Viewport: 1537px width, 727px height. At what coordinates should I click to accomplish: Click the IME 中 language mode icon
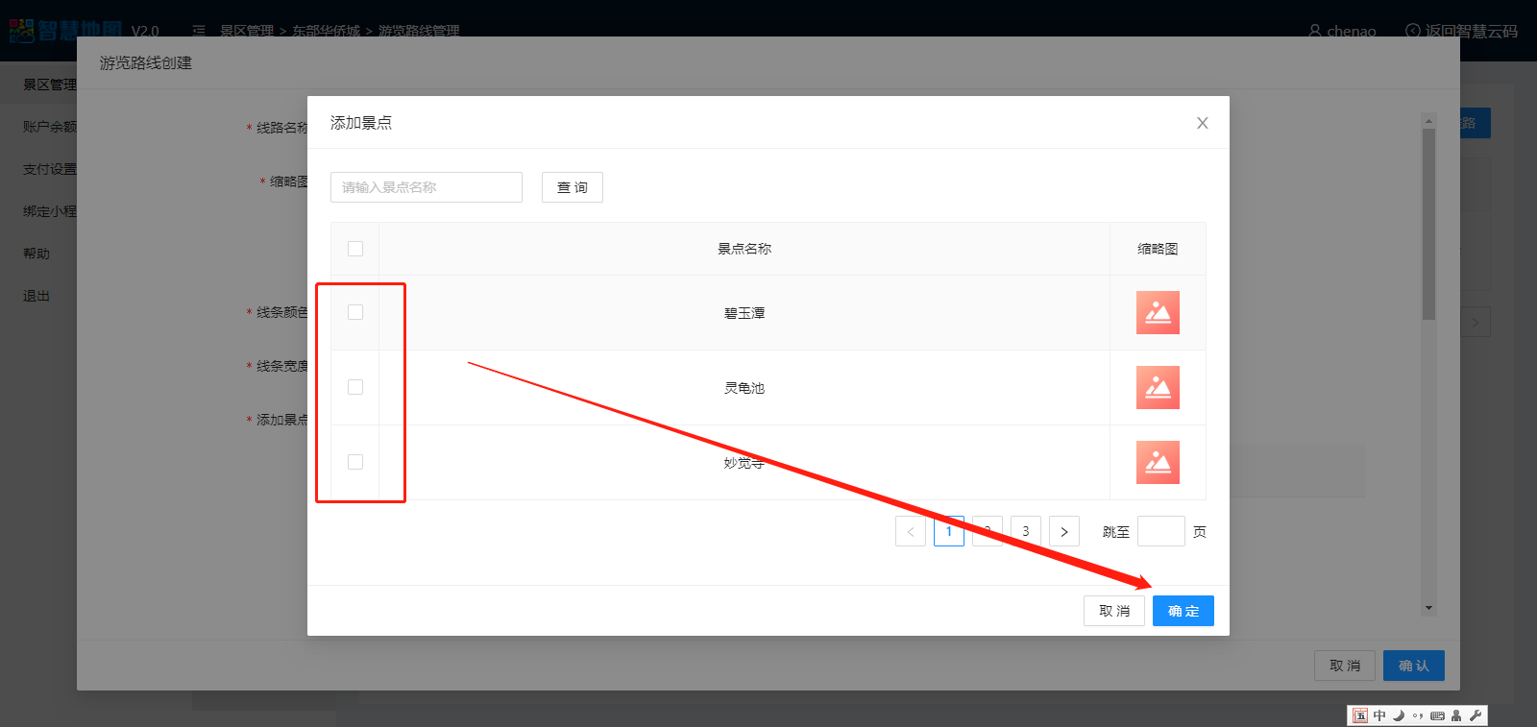pos(1379,715)
